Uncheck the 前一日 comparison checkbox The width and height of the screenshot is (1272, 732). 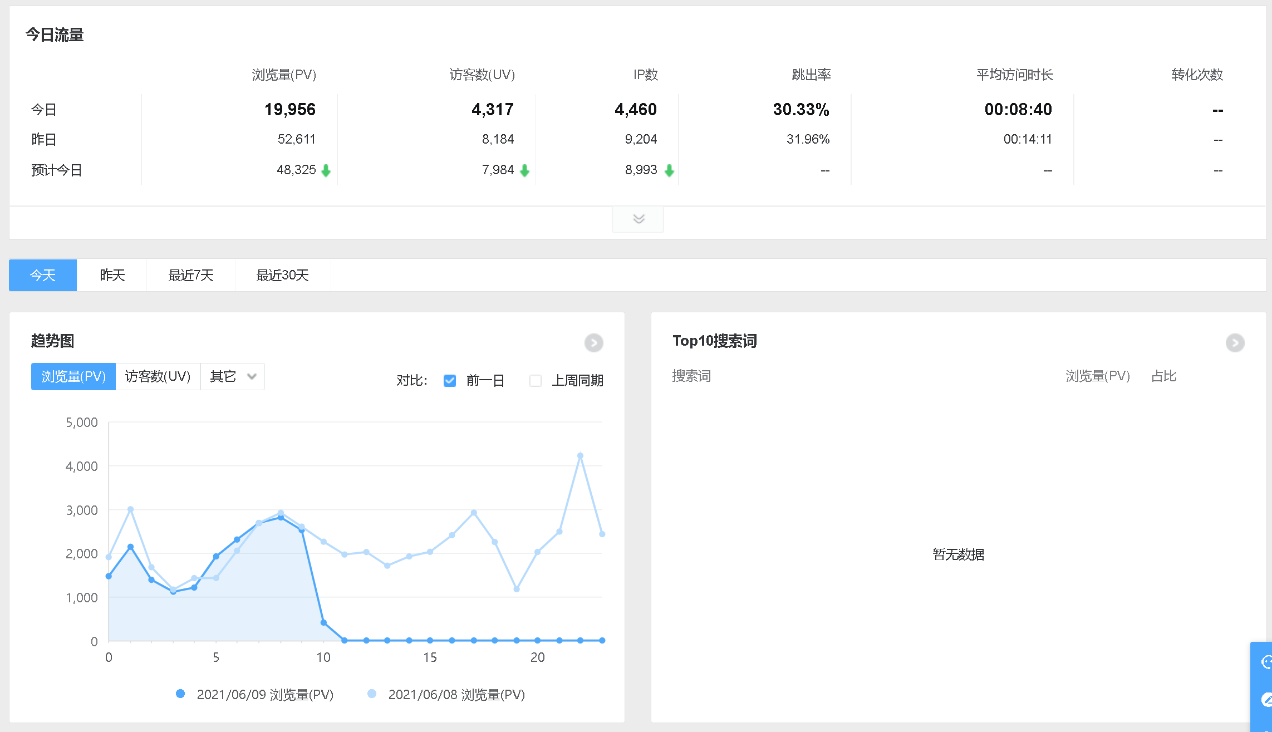[450, 381]
